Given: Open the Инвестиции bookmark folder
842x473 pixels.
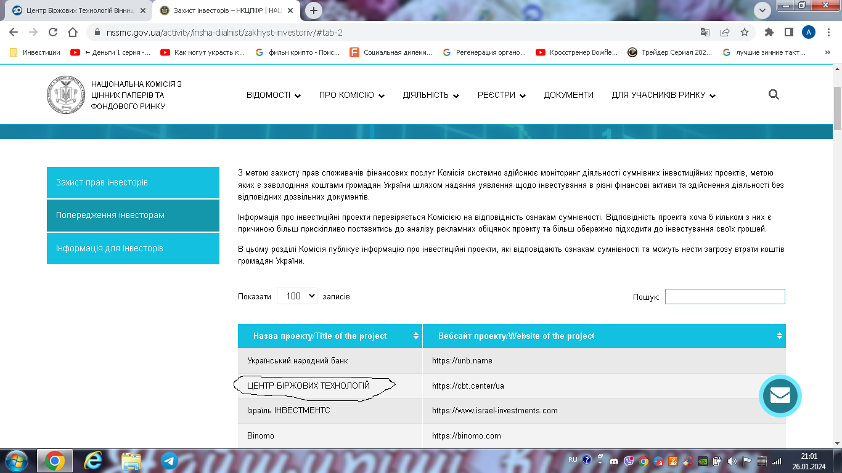Looking at the screenshot, I should coord(35,52).
